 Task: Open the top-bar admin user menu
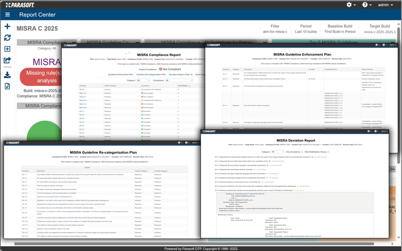coord(386,5)
